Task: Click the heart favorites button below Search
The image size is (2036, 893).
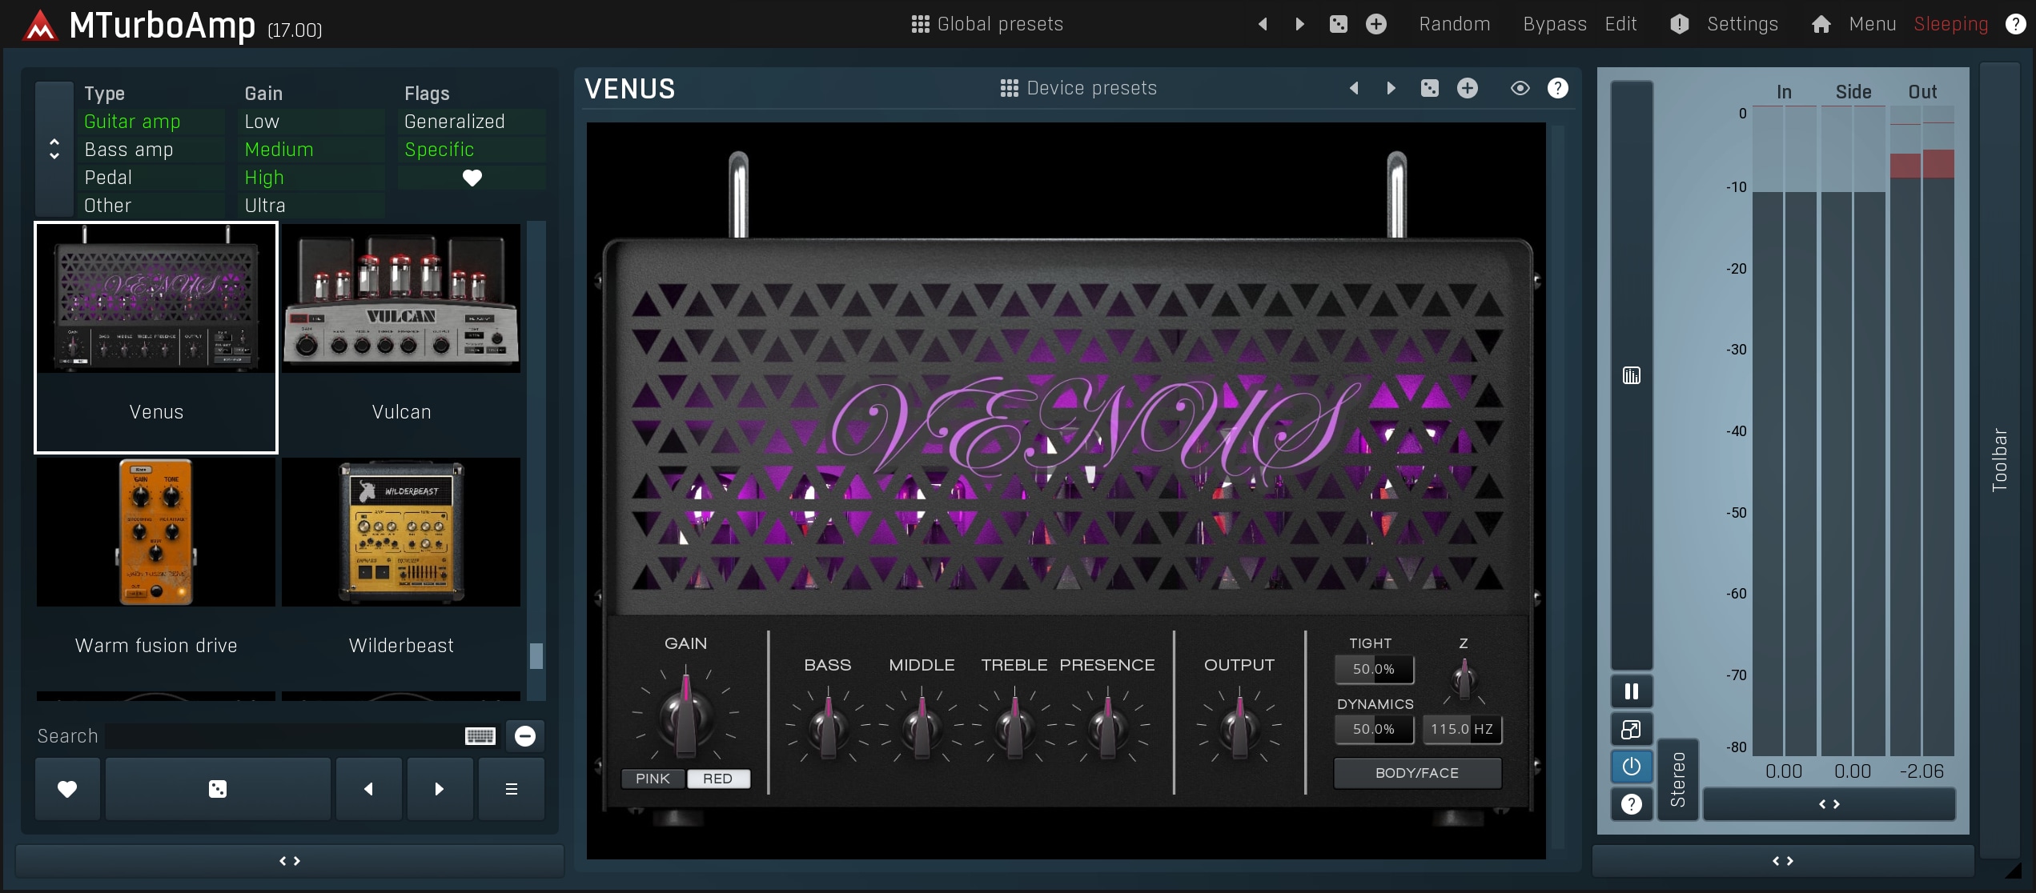Action: [67, 789]
